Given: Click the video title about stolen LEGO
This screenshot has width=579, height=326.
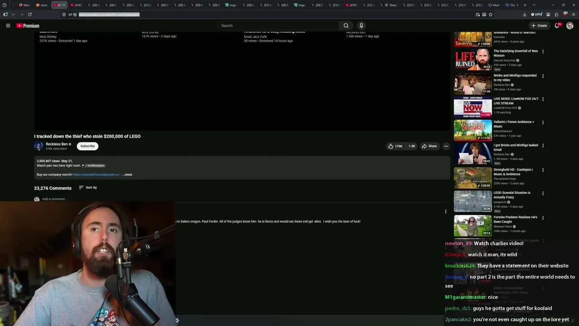Looking at the screenshot, I should click(x=87, y=136).
